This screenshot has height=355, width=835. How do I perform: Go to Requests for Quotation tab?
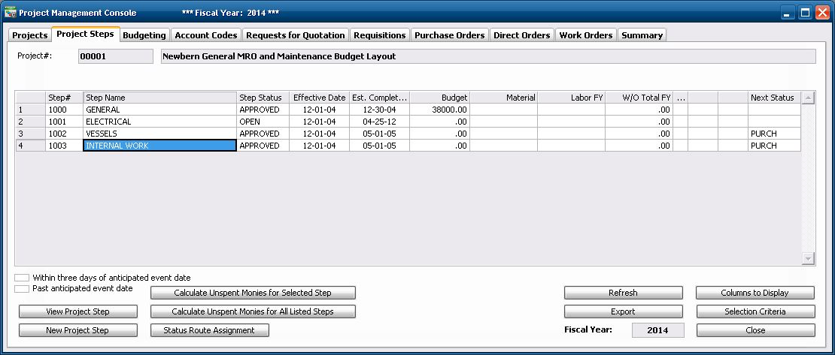pos(296,35)
